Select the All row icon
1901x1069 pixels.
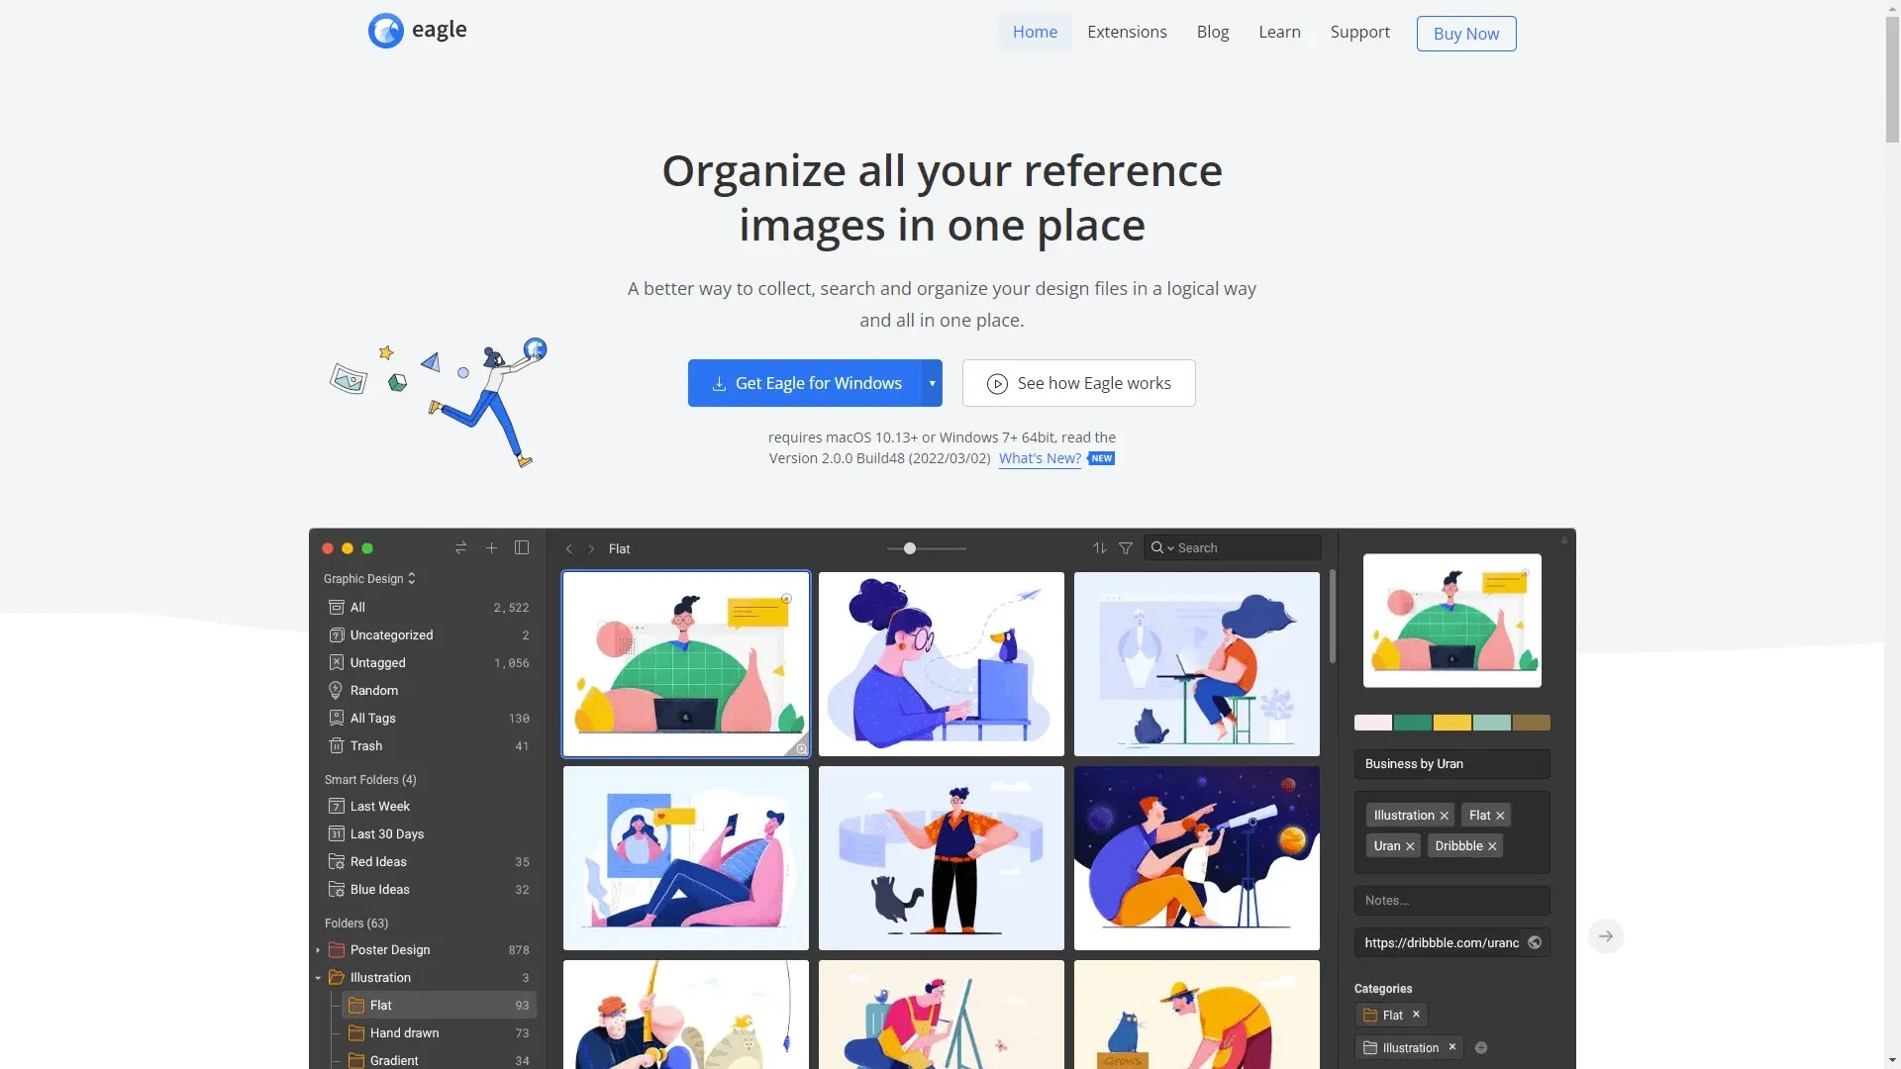tap(337, 608)
